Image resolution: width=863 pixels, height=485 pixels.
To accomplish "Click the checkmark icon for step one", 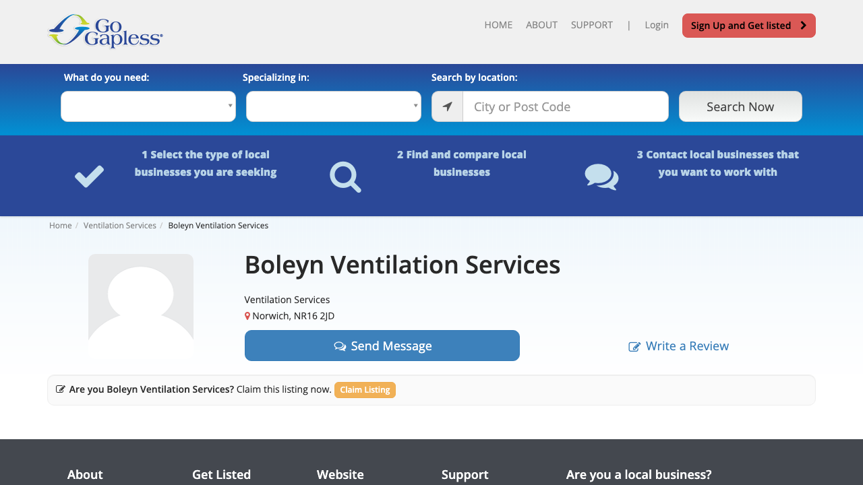I will tap(88, 176).
